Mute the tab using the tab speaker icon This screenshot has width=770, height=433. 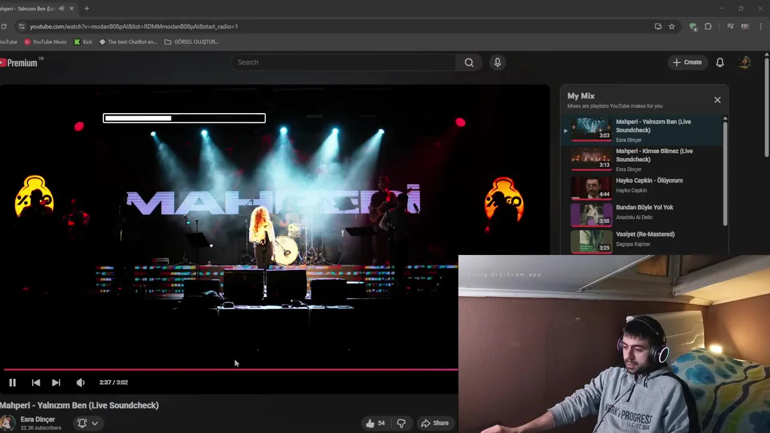click(x=62, y=8)
